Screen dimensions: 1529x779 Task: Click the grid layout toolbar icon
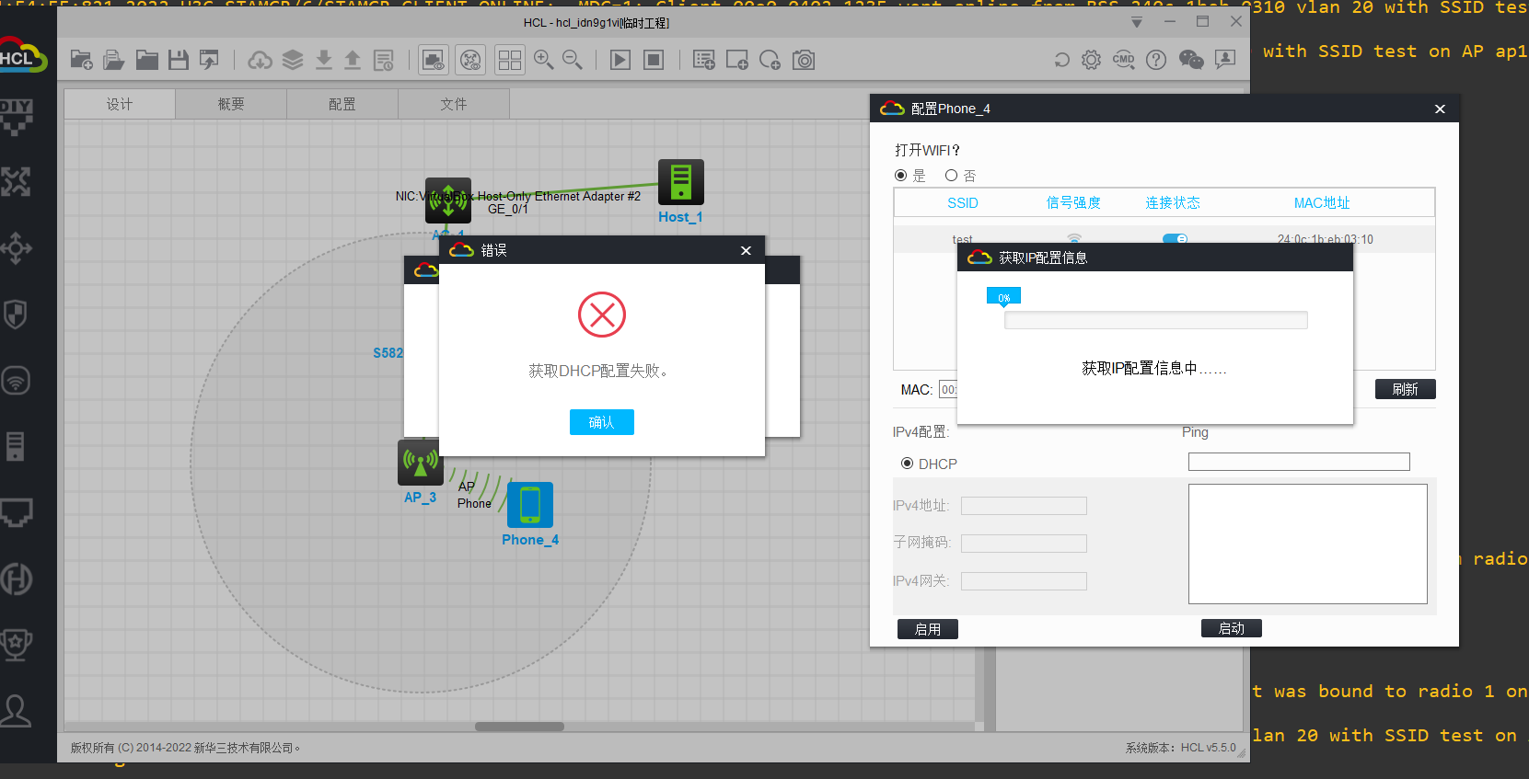pos(510,61)
